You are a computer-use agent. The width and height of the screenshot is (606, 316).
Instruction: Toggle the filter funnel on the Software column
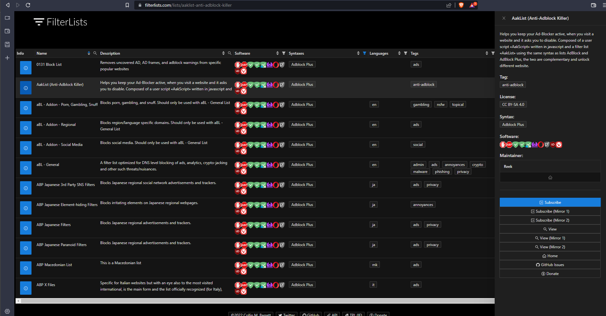283,53
